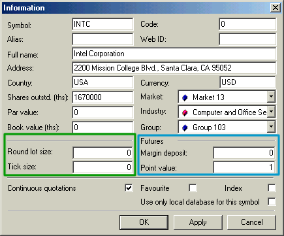Click the red Industry category icon

click(185, 112)
